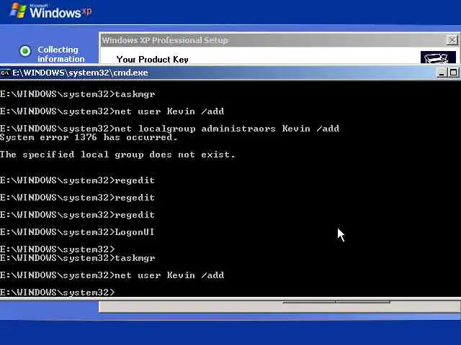Image resolution: width=461 pixels, height=345 pixels.
Task: Click the last net user Kevin /add line
Action: [x=112, y=275]
